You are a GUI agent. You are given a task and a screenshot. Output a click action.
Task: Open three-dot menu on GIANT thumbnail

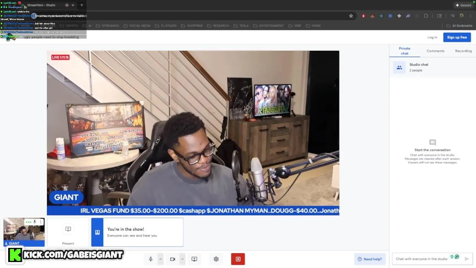41,222
